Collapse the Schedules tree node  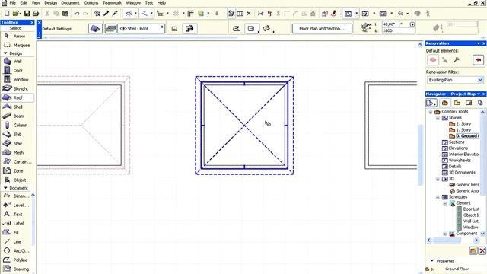click(x=438, y=197)
